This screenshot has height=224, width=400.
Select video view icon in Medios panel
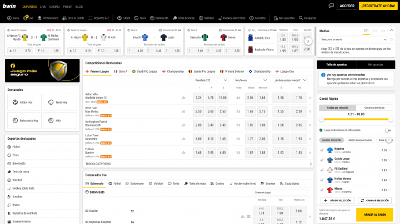366,31
